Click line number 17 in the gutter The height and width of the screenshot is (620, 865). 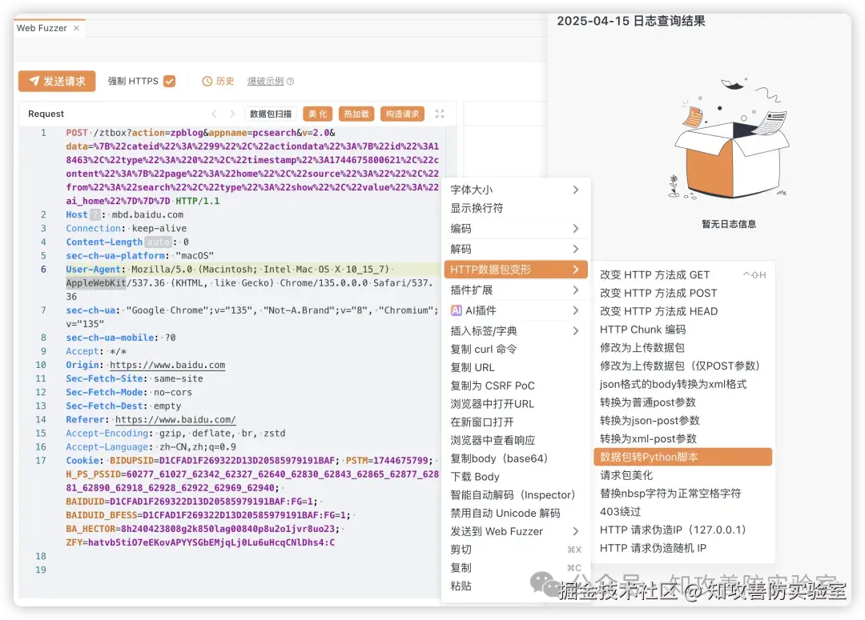(x=41, y=460)
